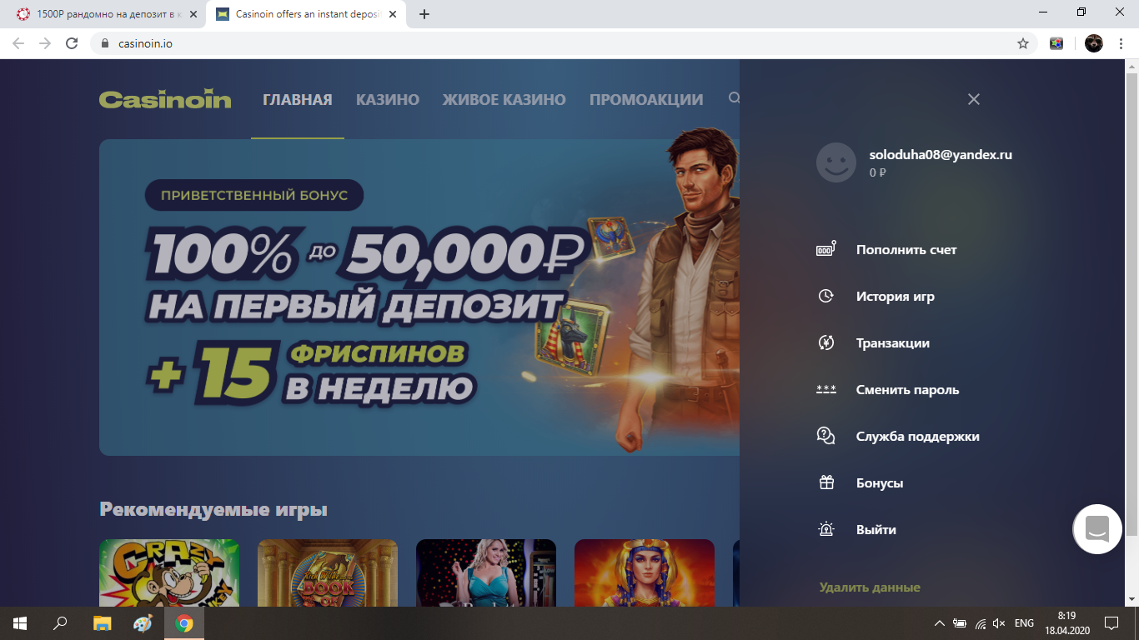Image resolution: width=1139 pixels, height=640 pixels.
Task: Click the volume muted icon in tray
Action: (x=999, y=623)
